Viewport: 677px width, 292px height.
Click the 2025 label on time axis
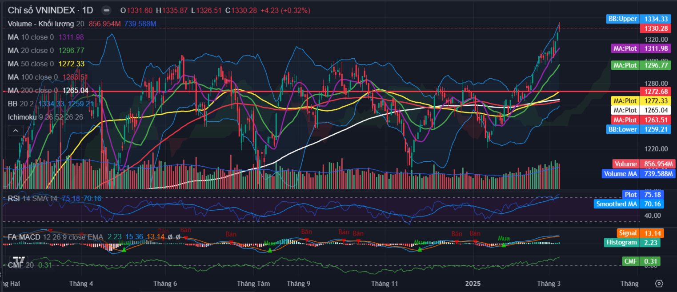(x=473, y=283)
